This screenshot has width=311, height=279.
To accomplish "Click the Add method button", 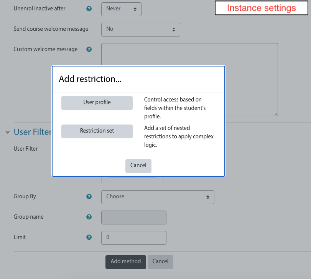I will tap(125, 262).
